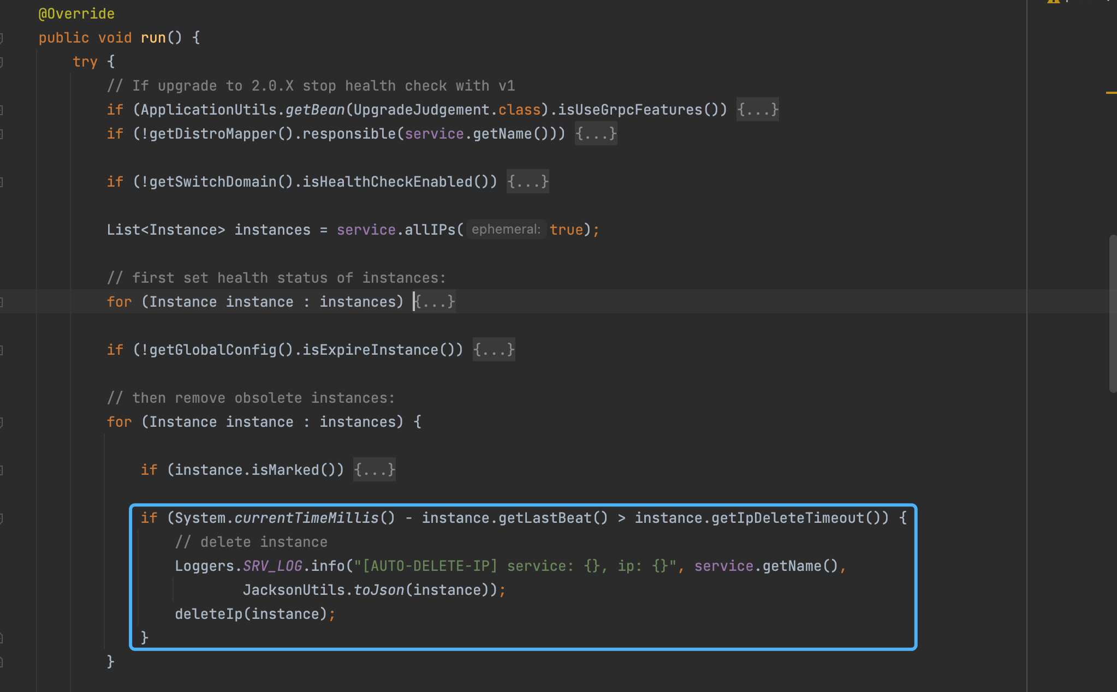
Task: Click the SRV_LOG field reference
Action: tap(272, 566)
